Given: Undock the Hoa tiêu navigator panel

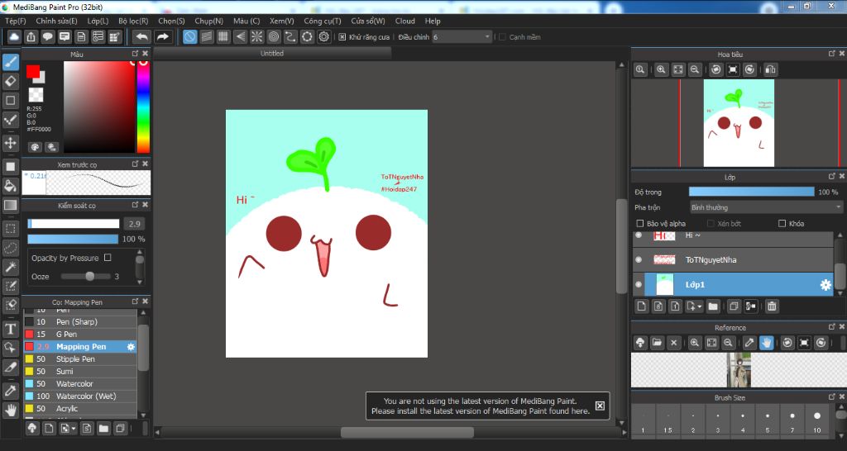Looking at the screenshot, I should click(832, 54).
